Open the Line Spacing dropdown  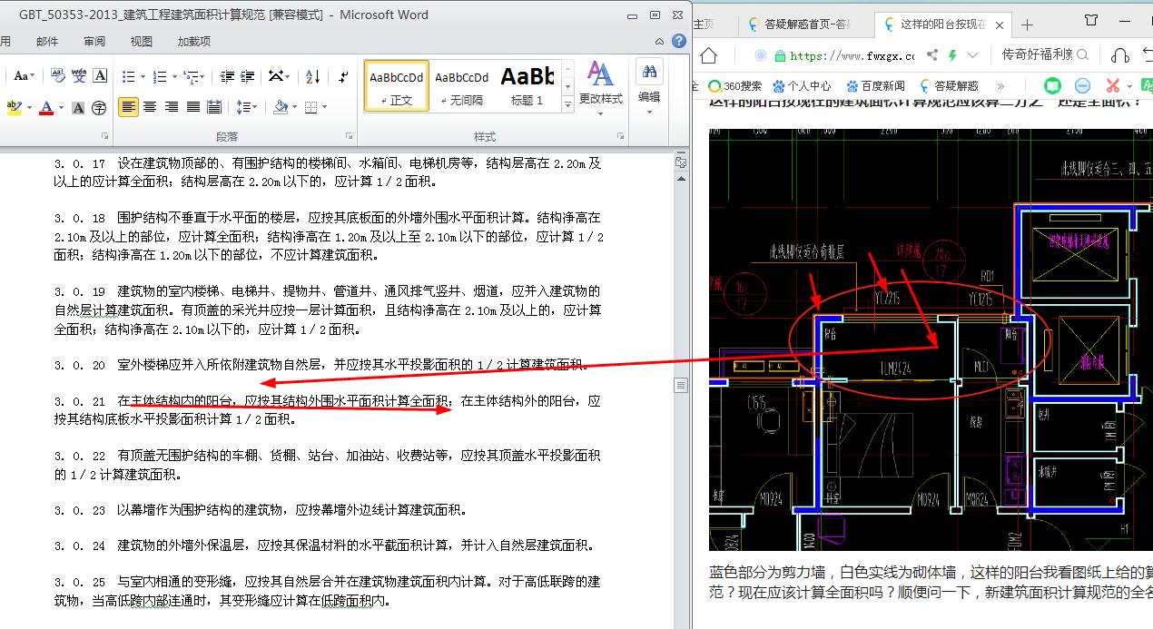tap(246, 107)
